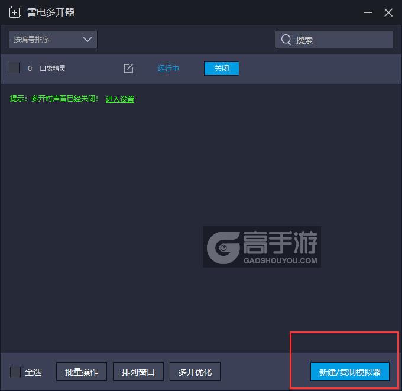The width and height of the screenshot is (402, 391).
Task: Click the multi-instance app logo icon in title bar
Action: coord(15,12)
